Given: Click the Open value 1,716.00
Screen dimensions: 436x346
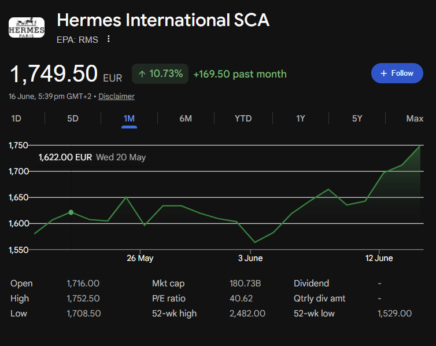Looking at the screenshot, I should (x=83, y=284).
